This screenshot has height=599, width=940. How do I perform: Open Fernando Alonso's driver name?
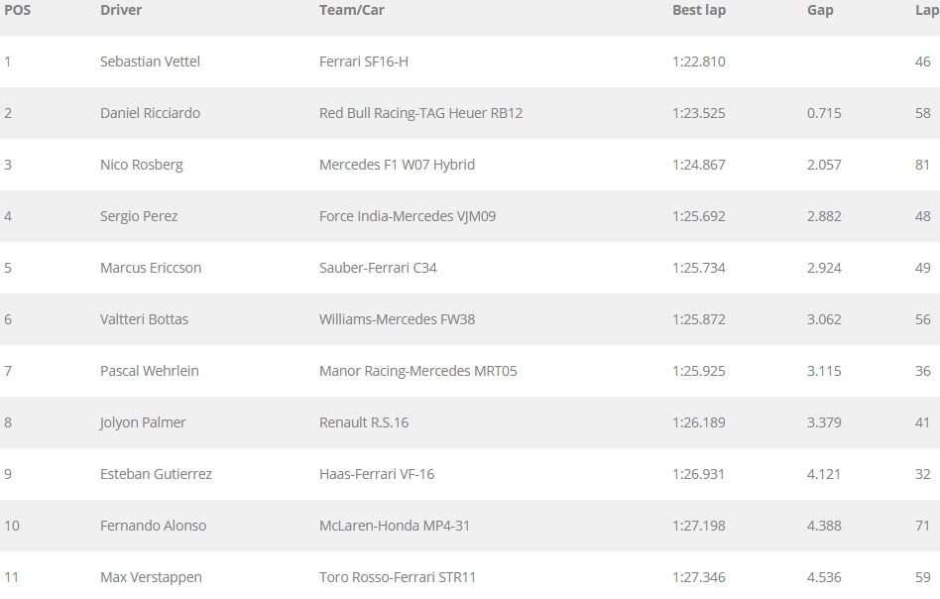click(153, 526)
